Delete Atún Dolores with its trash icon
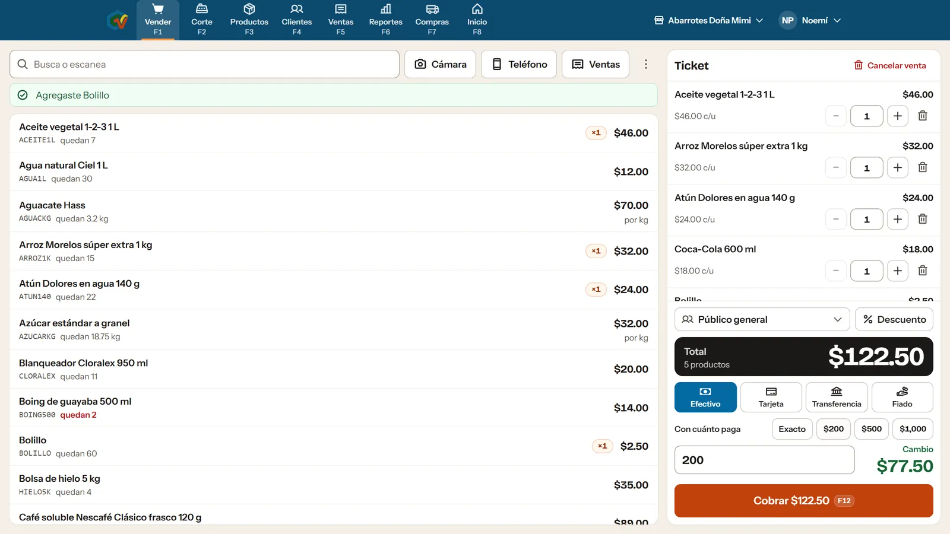950x534 pixels. 923,219
